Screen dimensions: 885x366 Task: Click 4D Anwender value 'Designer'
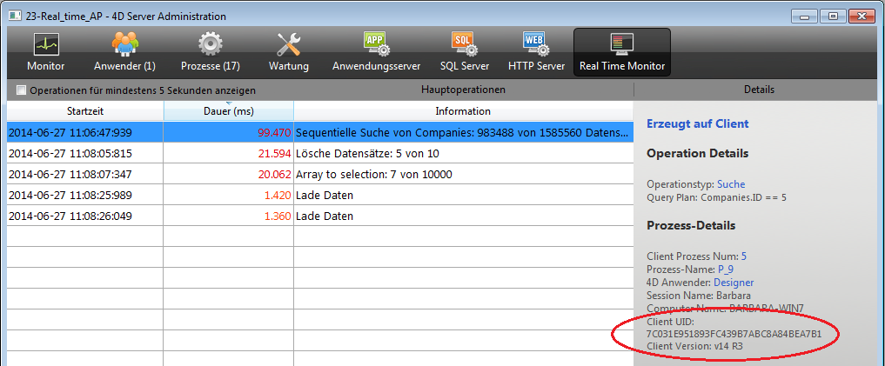point(734,283)
